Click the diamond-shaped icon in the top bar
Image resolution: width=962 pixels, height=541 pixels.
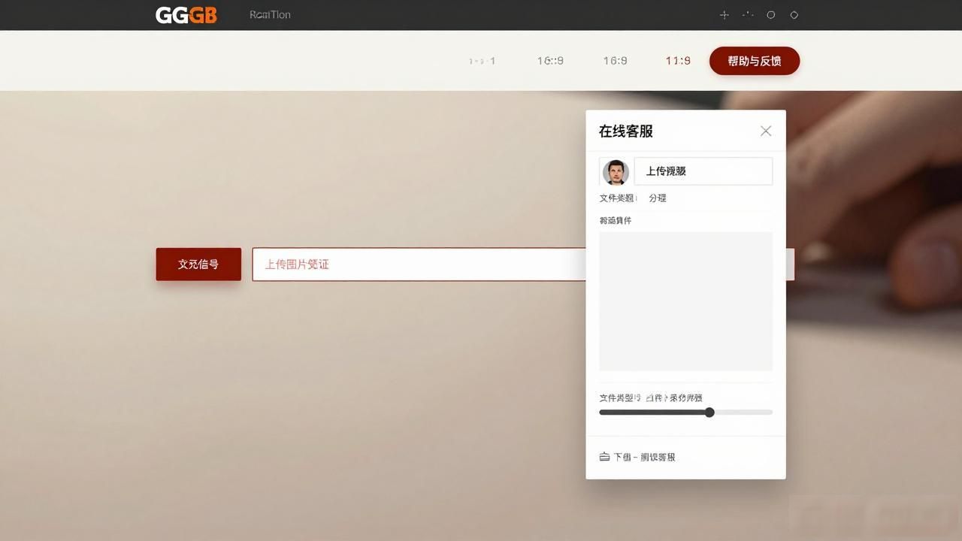coord(794,15)
